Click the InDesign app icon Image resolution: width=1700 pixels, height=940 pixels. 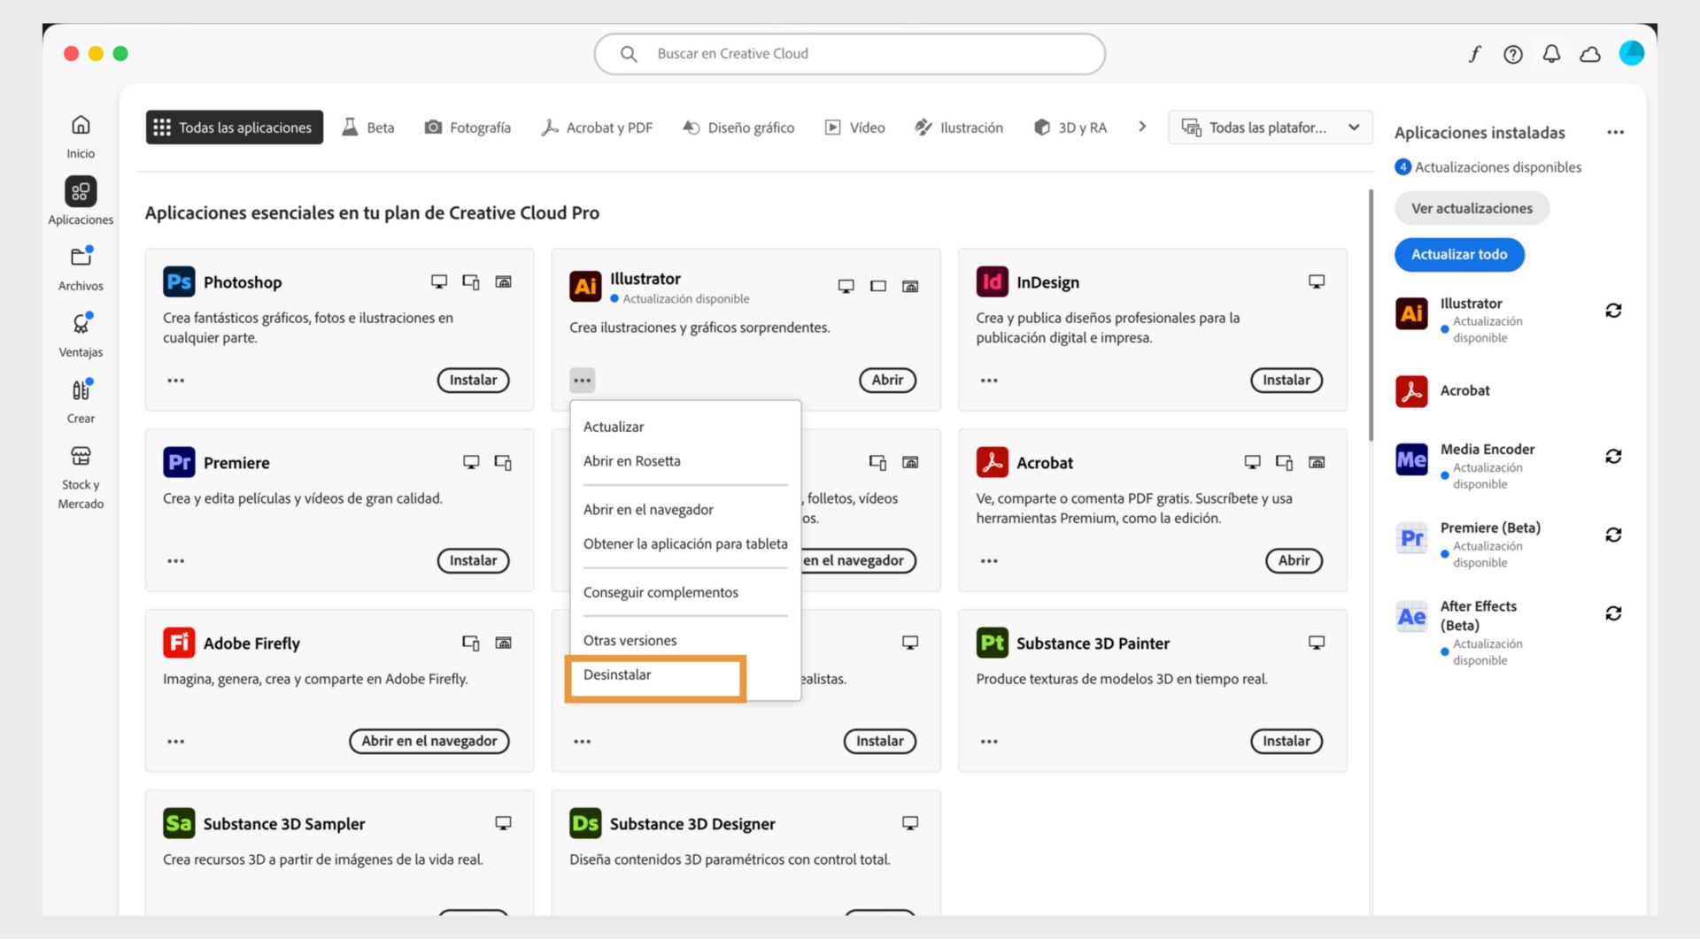click(992, 281)
